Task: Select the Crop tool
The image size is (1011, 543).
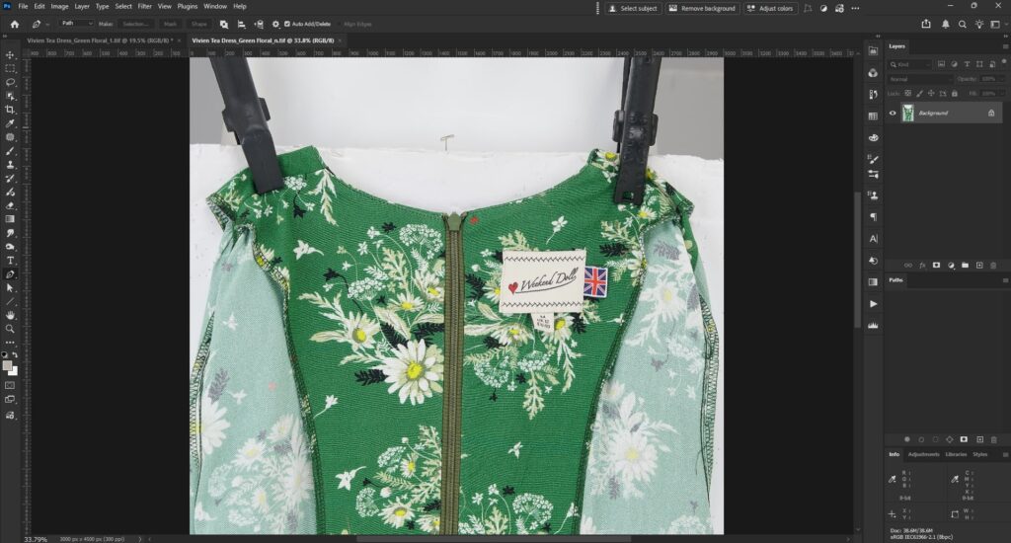Action: click(10, 110)
